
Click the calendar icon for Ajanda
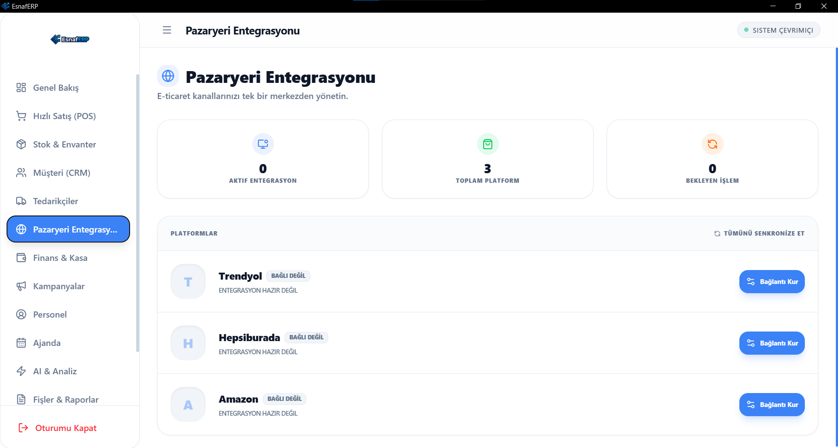click(x=21, y=343)
